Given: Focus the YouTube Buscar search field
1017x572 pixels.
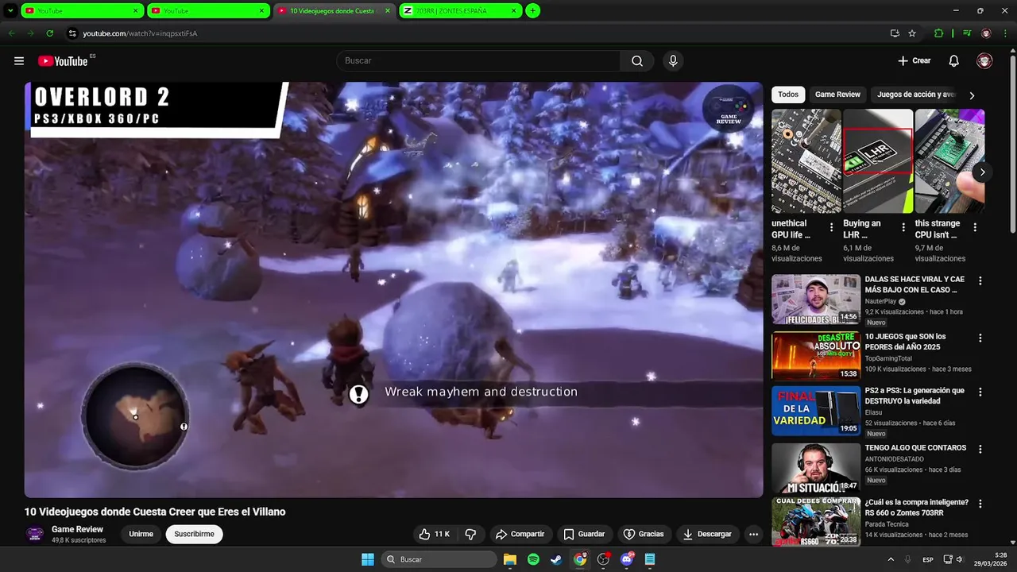Looking at the screenshot, I should 479,61.
